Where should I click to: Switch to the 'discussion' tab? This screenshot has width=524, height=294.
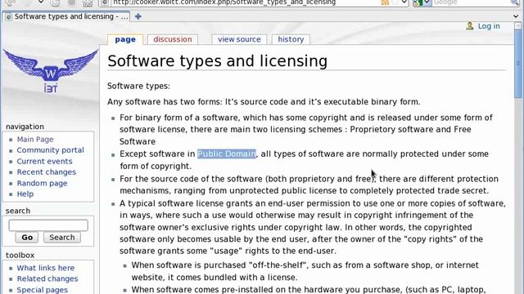click(173, 39)
